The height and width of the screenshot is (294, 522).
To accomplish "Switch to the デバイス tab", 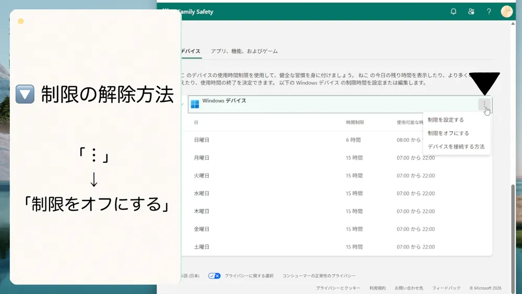I will (191, 51).
